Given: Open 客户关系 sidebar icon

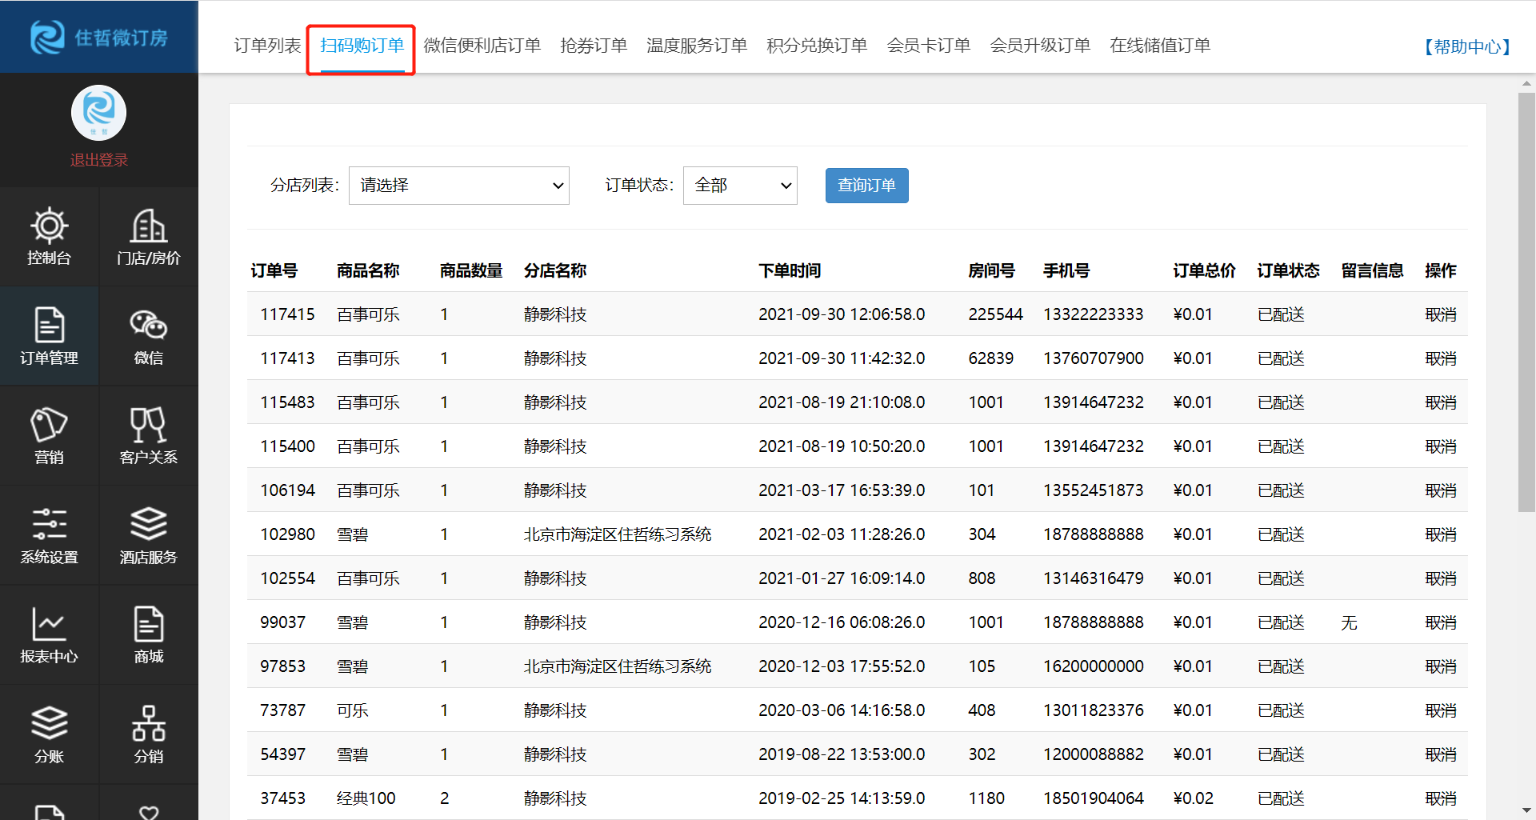Looking at the screenshot, I should click(149, 436).
